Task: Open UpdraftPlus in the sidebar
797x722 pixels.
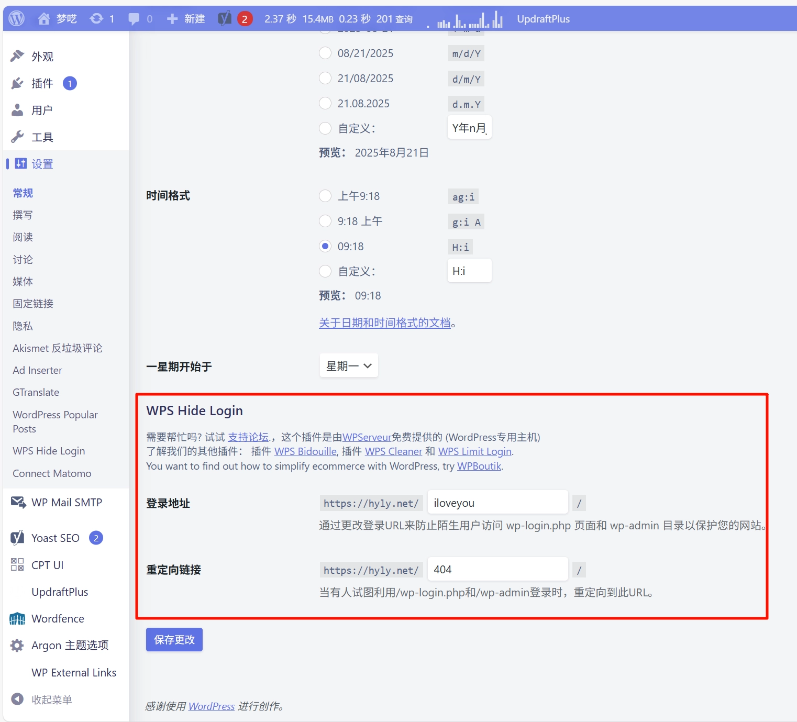Action: [x=60, y=592]
